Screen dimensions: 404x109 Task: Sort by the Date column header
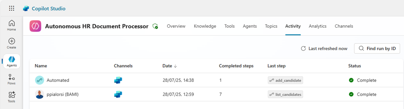pos(167,66)
